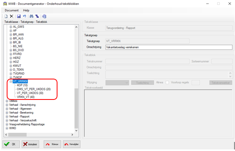Screen dimensions: 235x151
Task: Expand the AL_GWS tree node
Action: (x=11, y=27)
